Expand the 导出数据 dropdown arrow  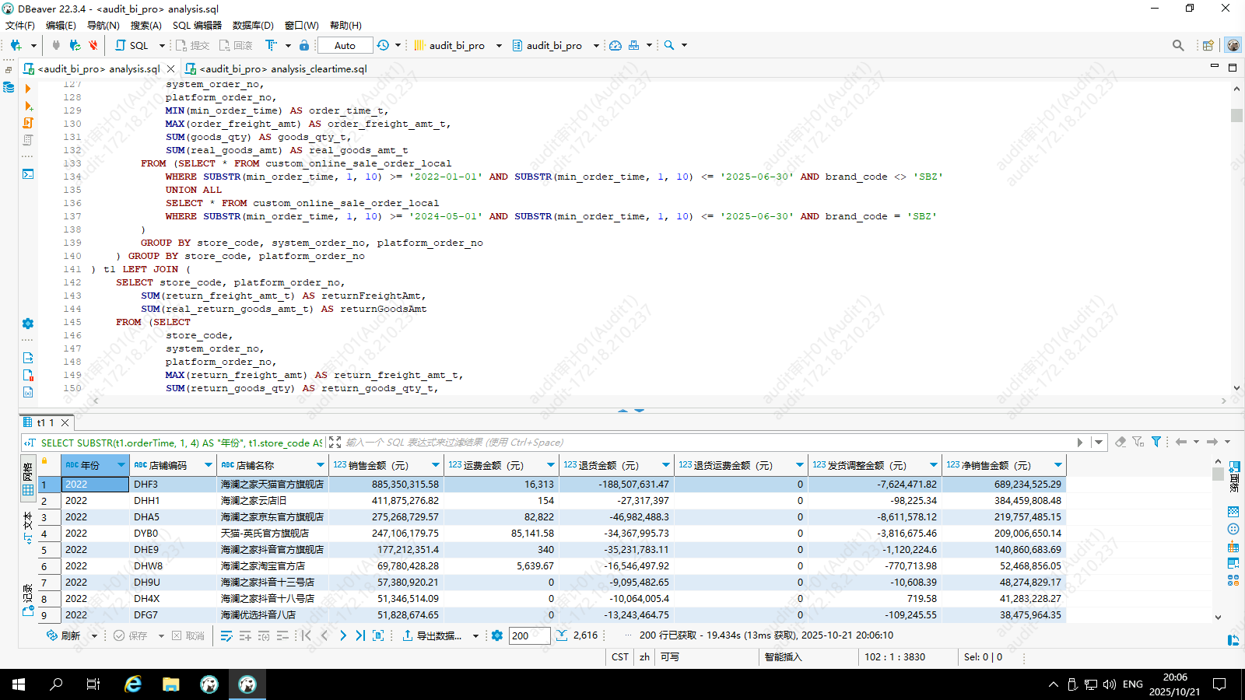click(x=475, y=636)
